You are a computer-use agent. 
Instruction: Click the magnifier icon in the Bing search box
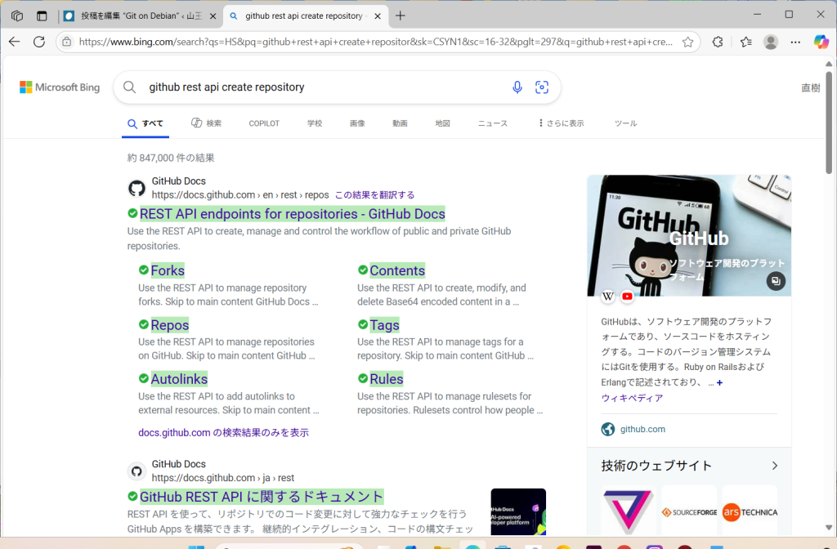tap(129, 87)
